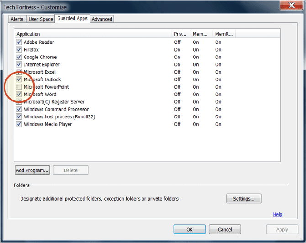Uncheck the Windows Command Processor checkbox
This screenshot has height=243, width=306.
point(19,109)
